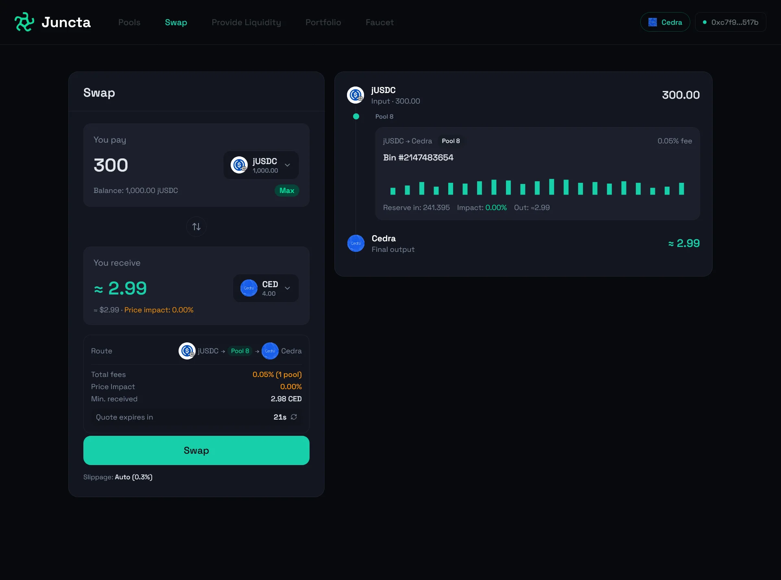The width and height of the screenshot is (781, 580).
Task: Expand the receive token chevron arrow
Action: click(288, 288)
